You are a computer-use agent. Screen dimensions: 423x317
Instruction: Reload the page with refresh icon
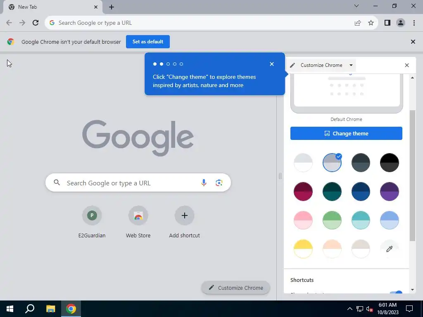(x=36, y=23)
